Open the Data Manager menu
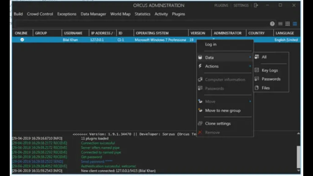 93,14
